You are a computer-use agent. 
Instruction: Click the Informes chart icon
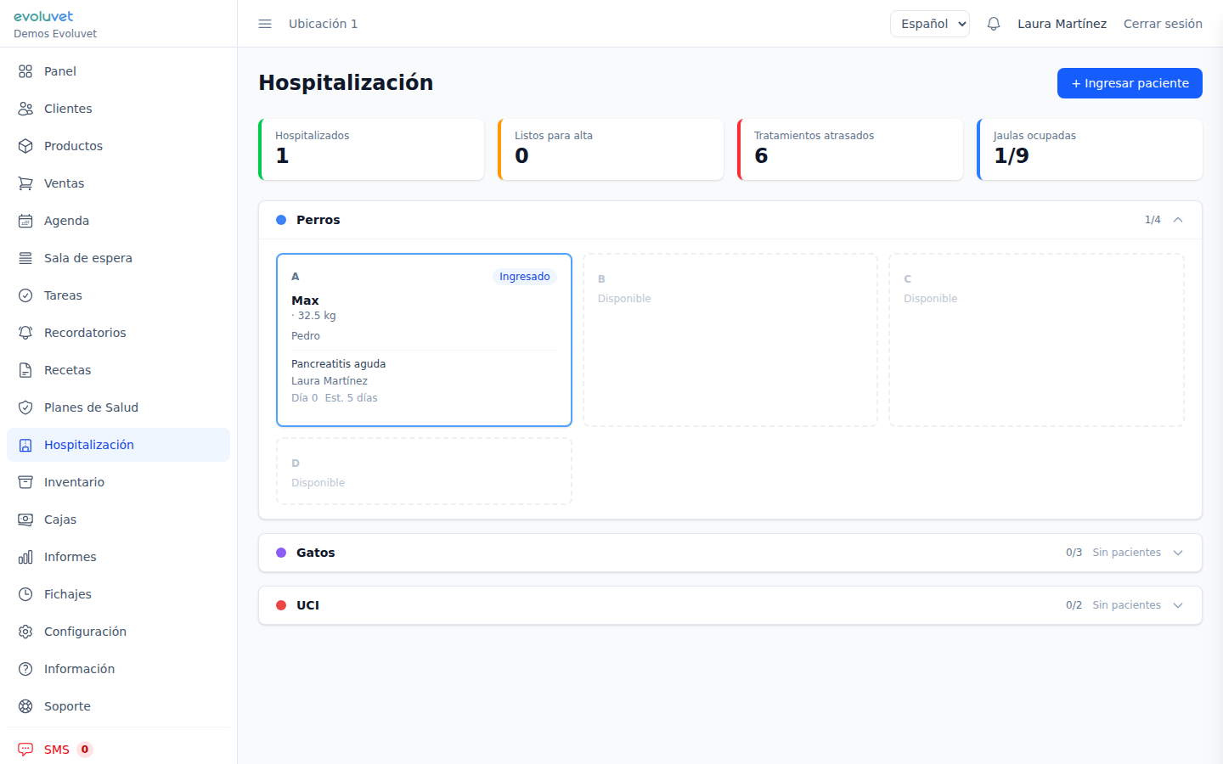pos(25,557)
